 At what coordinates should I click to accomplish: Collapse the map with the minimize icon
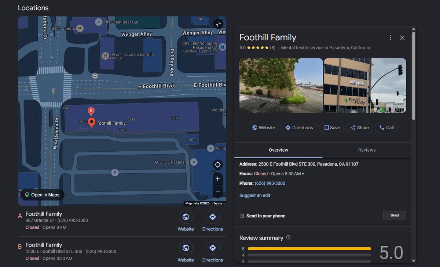[x=218, y=24]
